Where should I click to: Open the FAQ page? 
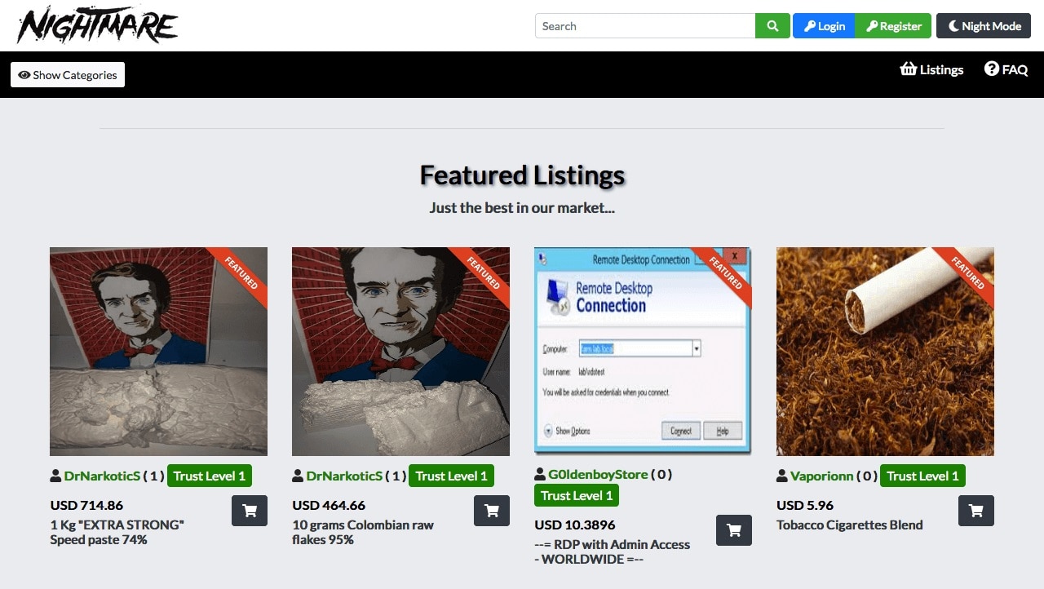click(1014, 69)
